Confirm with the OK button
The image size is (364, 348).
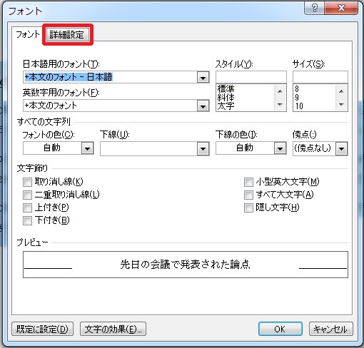tap(280, 329)
